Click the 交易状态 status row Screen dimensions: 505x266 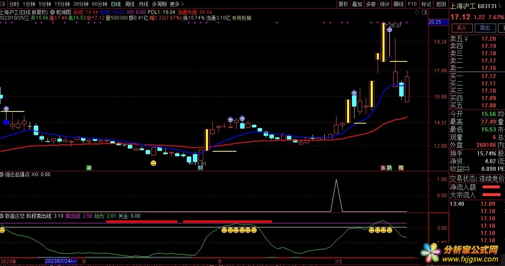[x=477, y=179]
